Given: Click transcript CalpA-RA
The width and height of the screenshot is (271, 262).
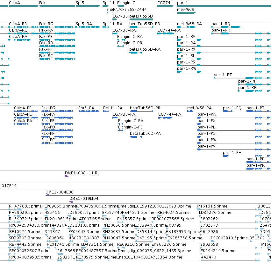Looking at the screenshot, I should coord(20,40).
